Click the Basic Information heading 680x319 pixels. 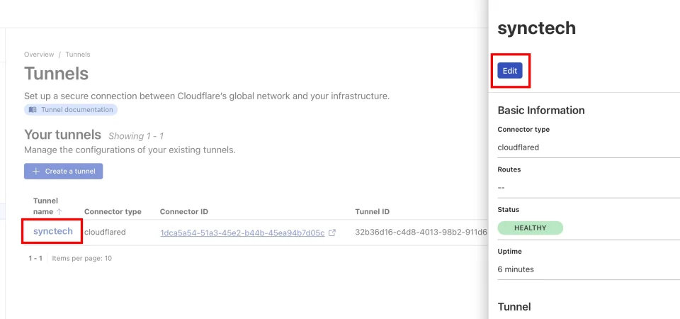(541, 111)
